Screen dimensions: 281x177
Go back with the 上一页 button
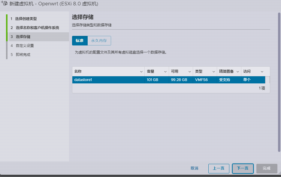[x=219, y=168]
